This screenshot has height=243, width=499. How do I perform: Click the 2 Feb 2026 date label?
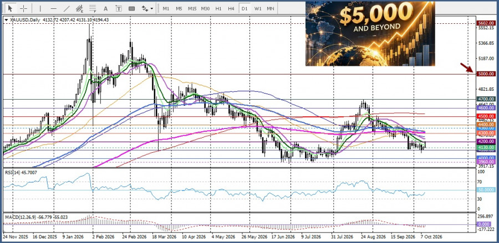click(103, 237)
